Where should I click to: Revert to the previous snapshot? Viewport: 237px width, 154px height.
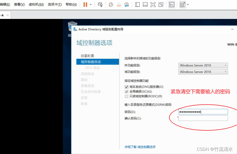[119, 4]
